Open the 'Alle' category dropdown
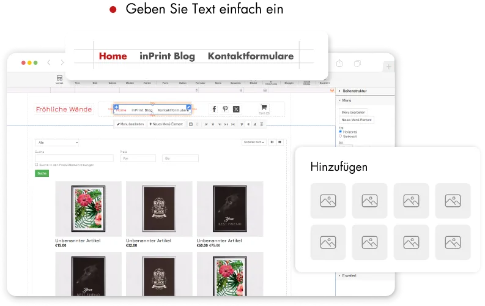Screen dimensions: 485x306 (x=57, y=142)
